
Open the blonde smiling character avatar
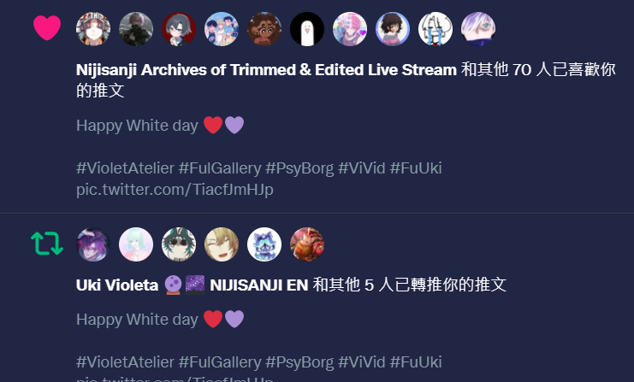pos(222,244)
